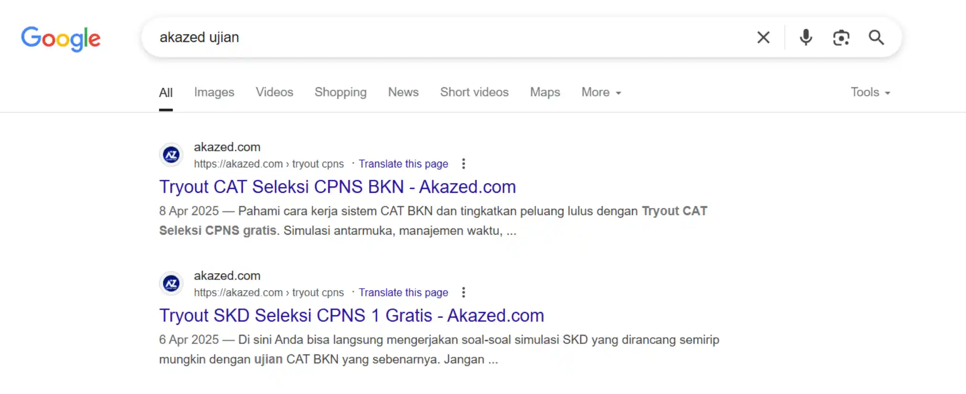Submit search with the magnifying glass icon
The width and height of the screenshot is (966, 394).
click(x=876, y=37)
